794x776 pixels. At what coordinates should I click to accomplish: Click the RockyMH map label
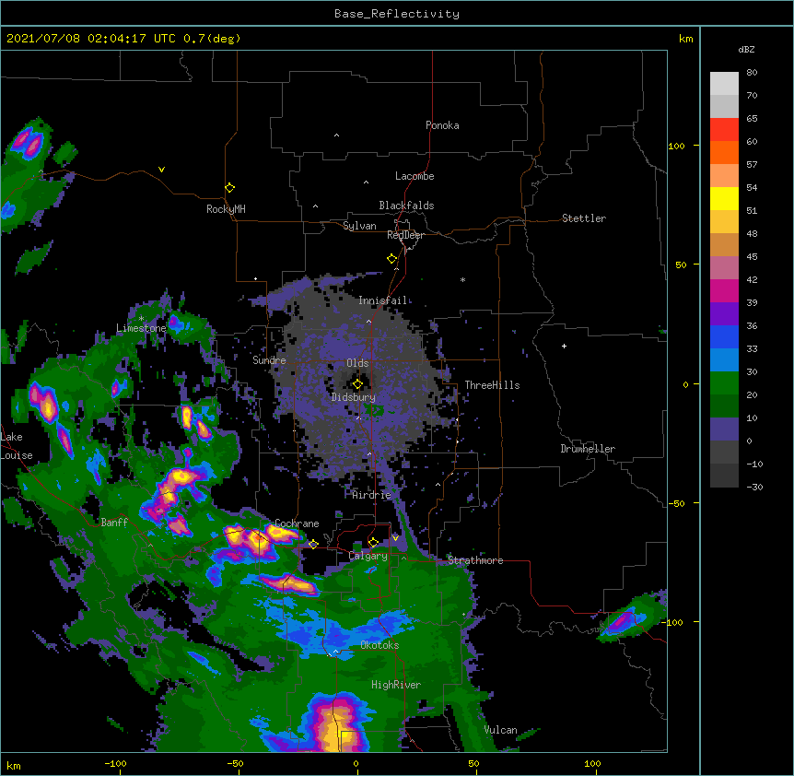click(x=226, y=209)
